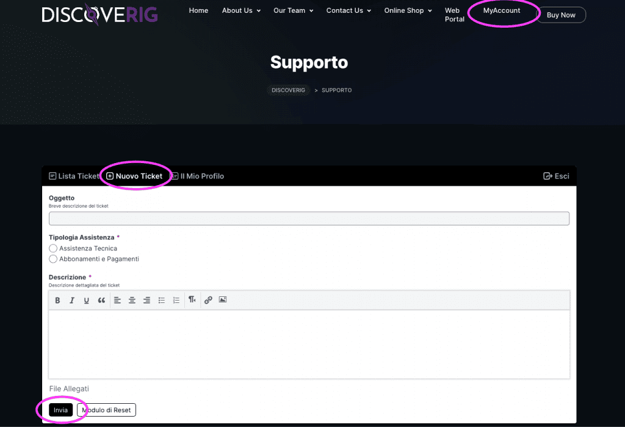Click the Buy Now button
Viewport: 625px width, 427px height.
coord(561,15)
